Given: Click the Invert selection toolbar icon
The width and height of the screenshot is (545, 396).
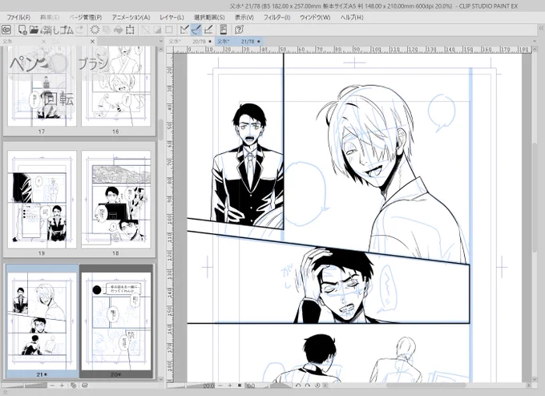Looking at the screenshot, I should pyautogui.click(x=157, y=30).
